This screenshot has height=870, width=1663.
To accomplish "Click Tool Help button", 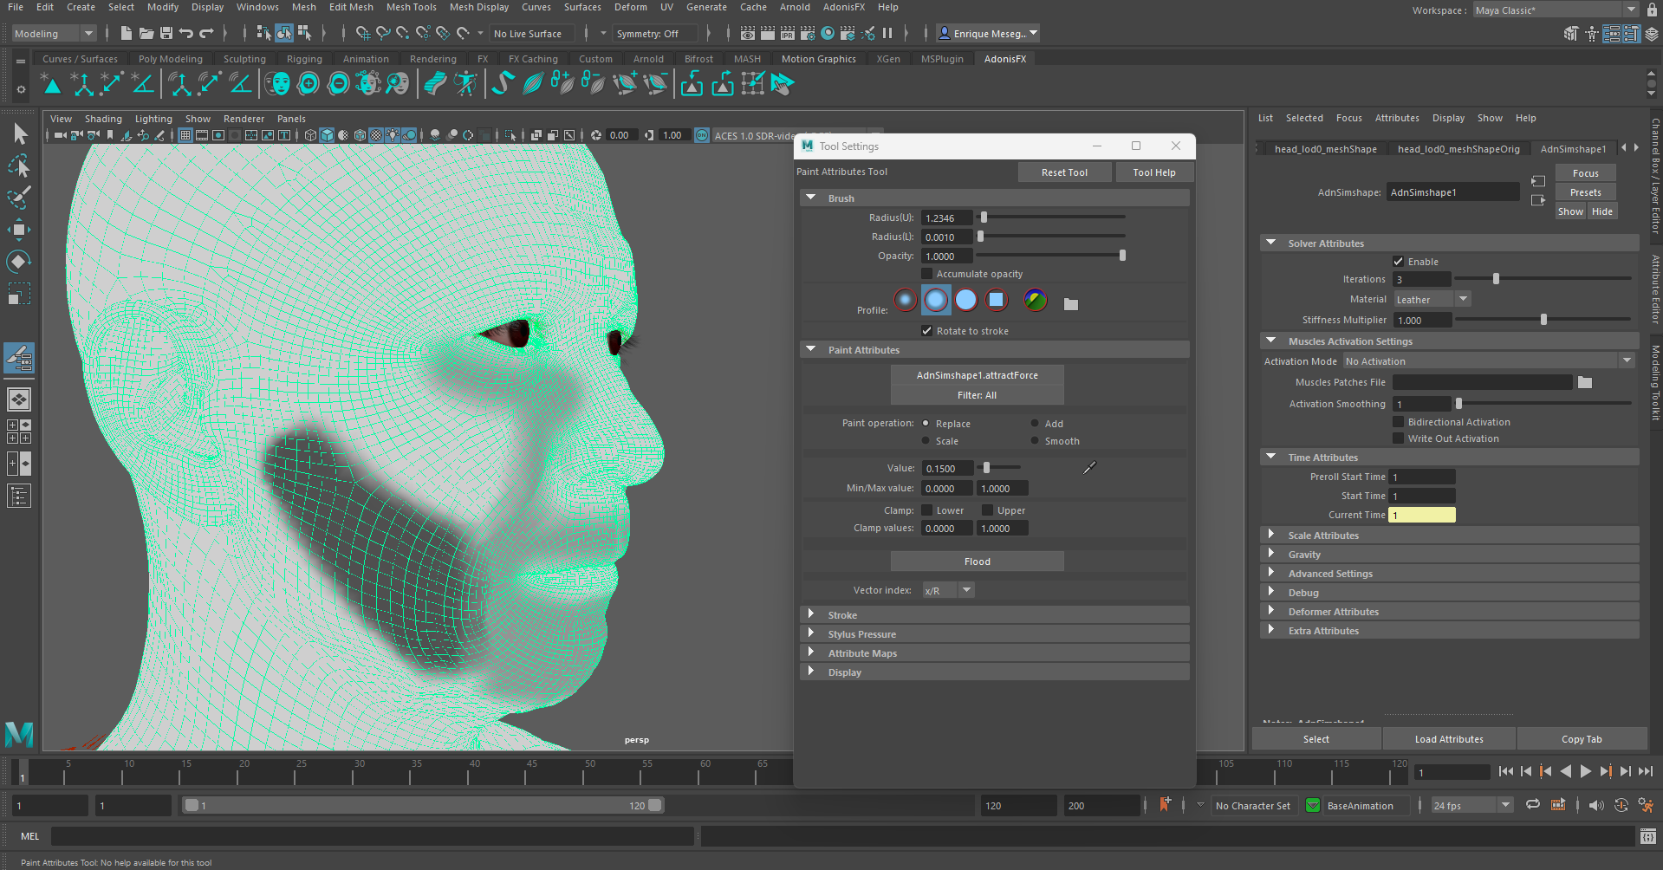I will click(x=1153, y=172).
